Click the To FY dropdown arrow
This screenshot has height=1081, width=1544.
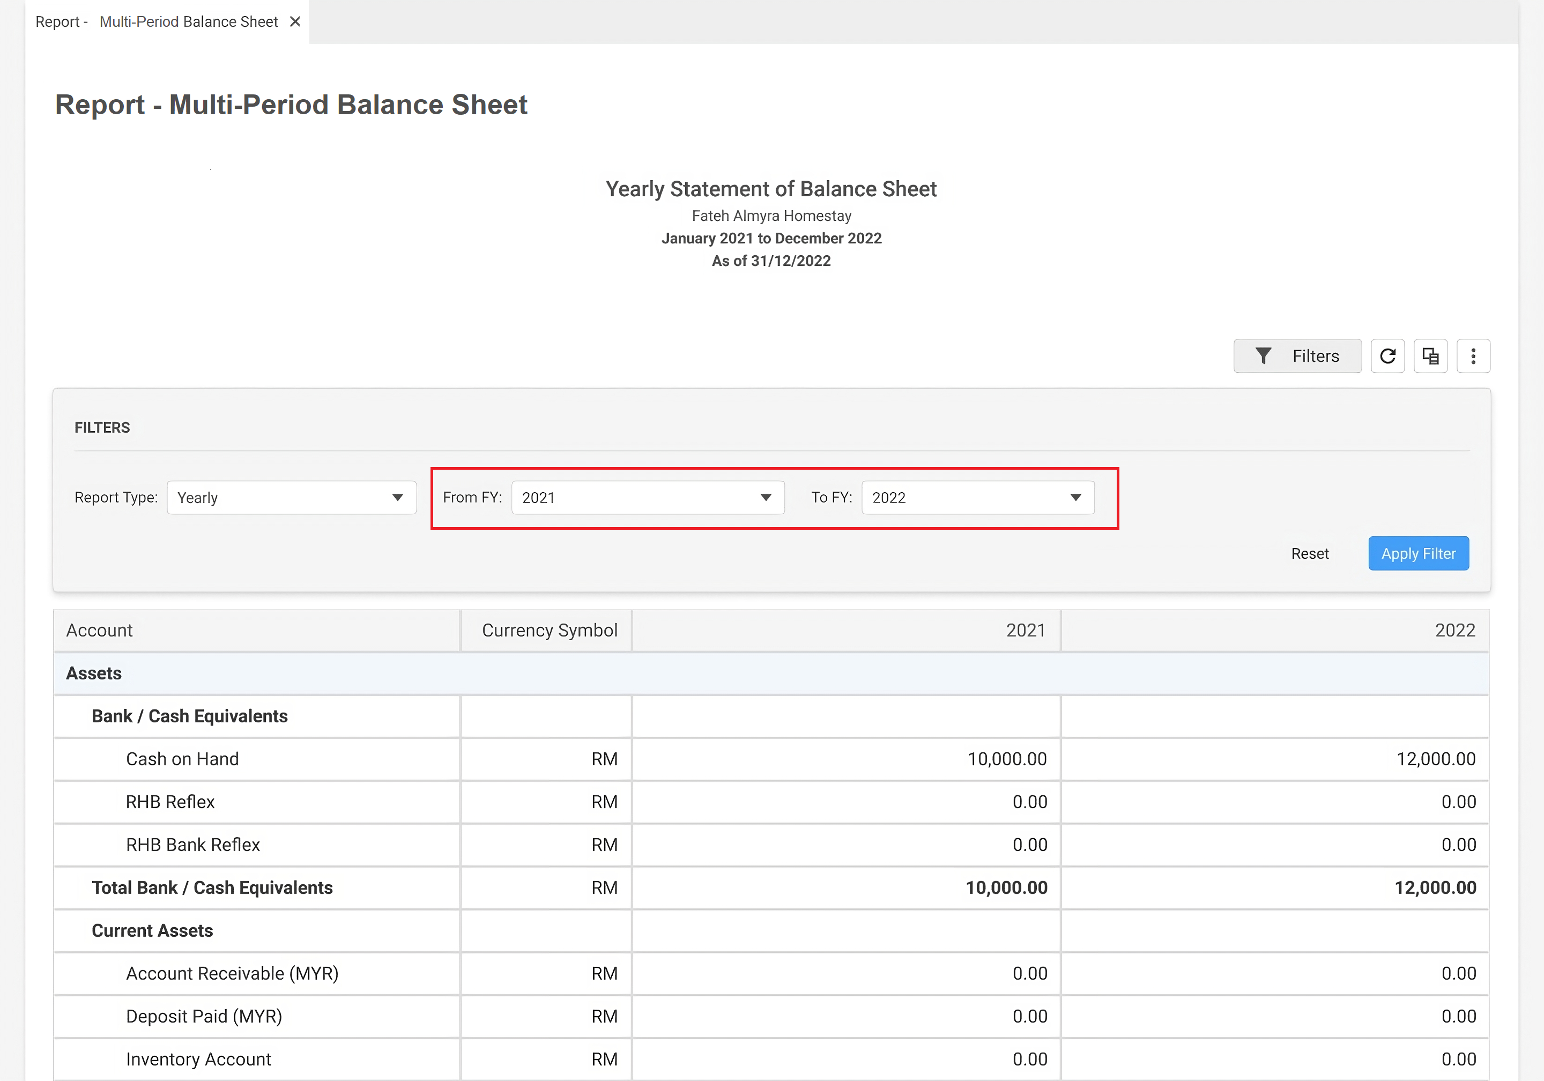click(x=1076, y=498)
